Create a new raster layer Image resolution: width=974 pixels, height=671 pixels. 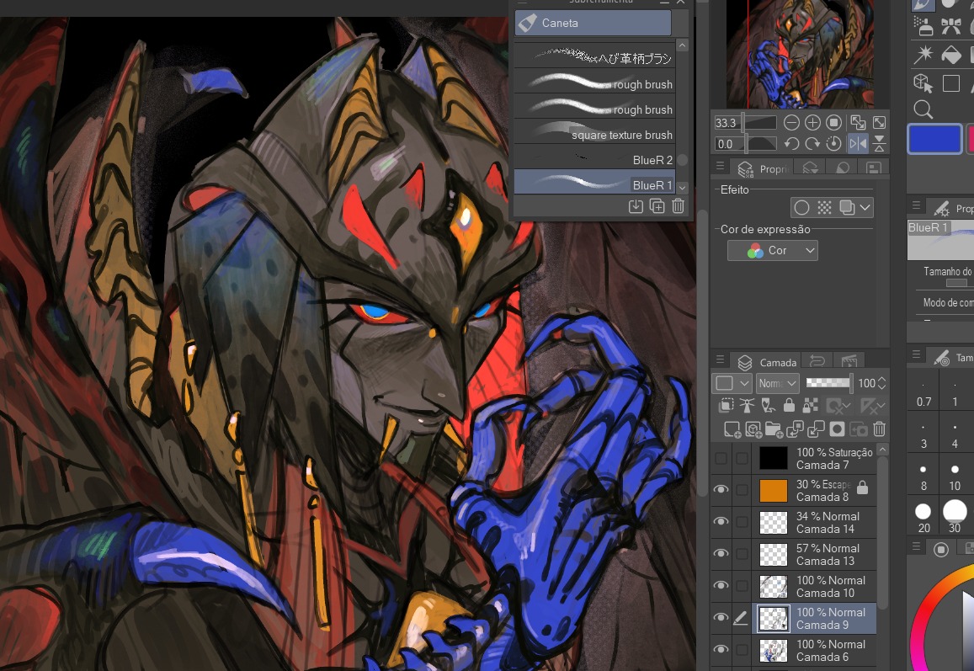[x=732, y=429]
